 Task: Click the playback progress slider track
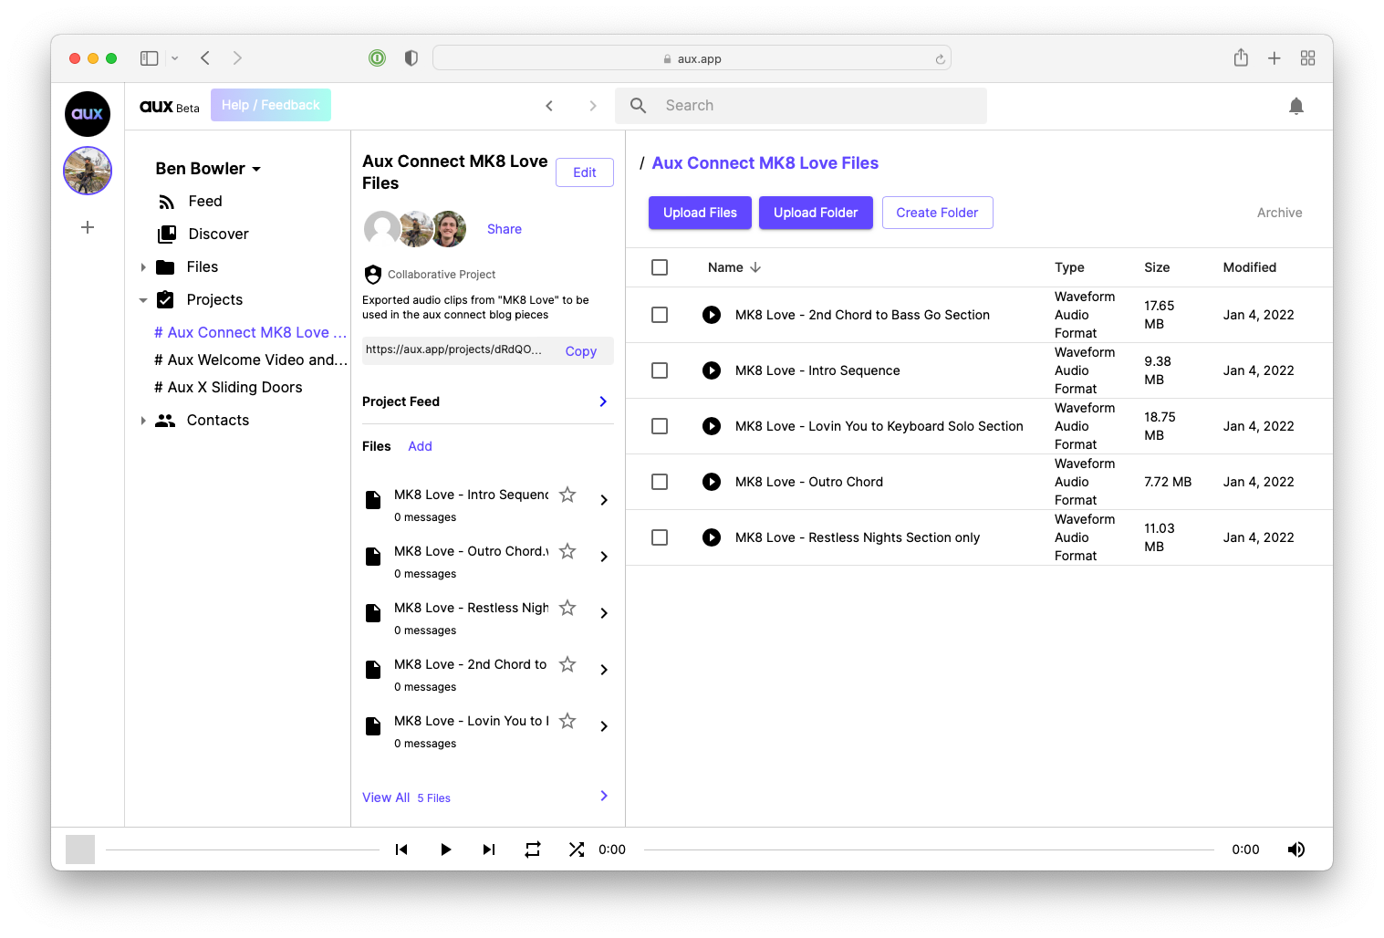pos(929,849)
